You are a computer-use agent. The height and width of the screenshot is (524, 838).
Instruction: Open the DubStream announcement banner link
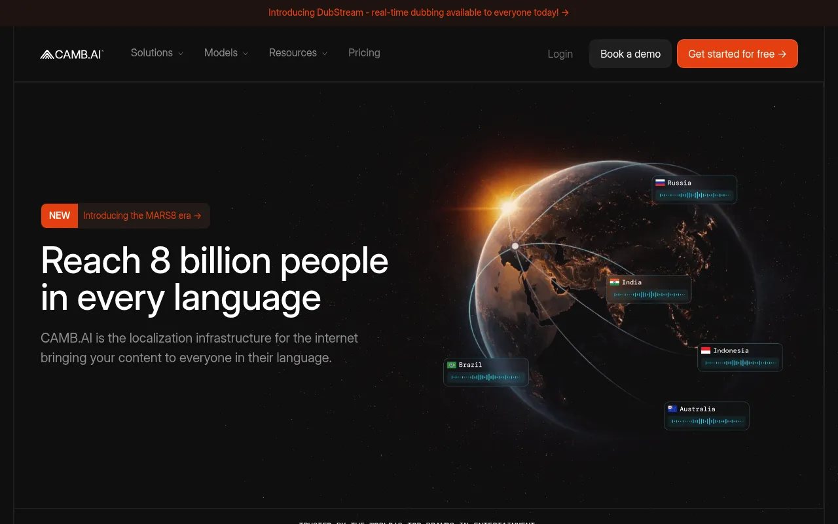[x=419, y=12]
